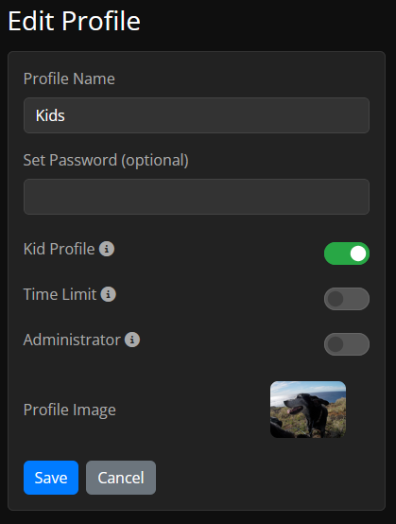The width and height of the screenshot is (396, 524).
Task: Open the Time Limit info icon
Action: tap(109, 294)
